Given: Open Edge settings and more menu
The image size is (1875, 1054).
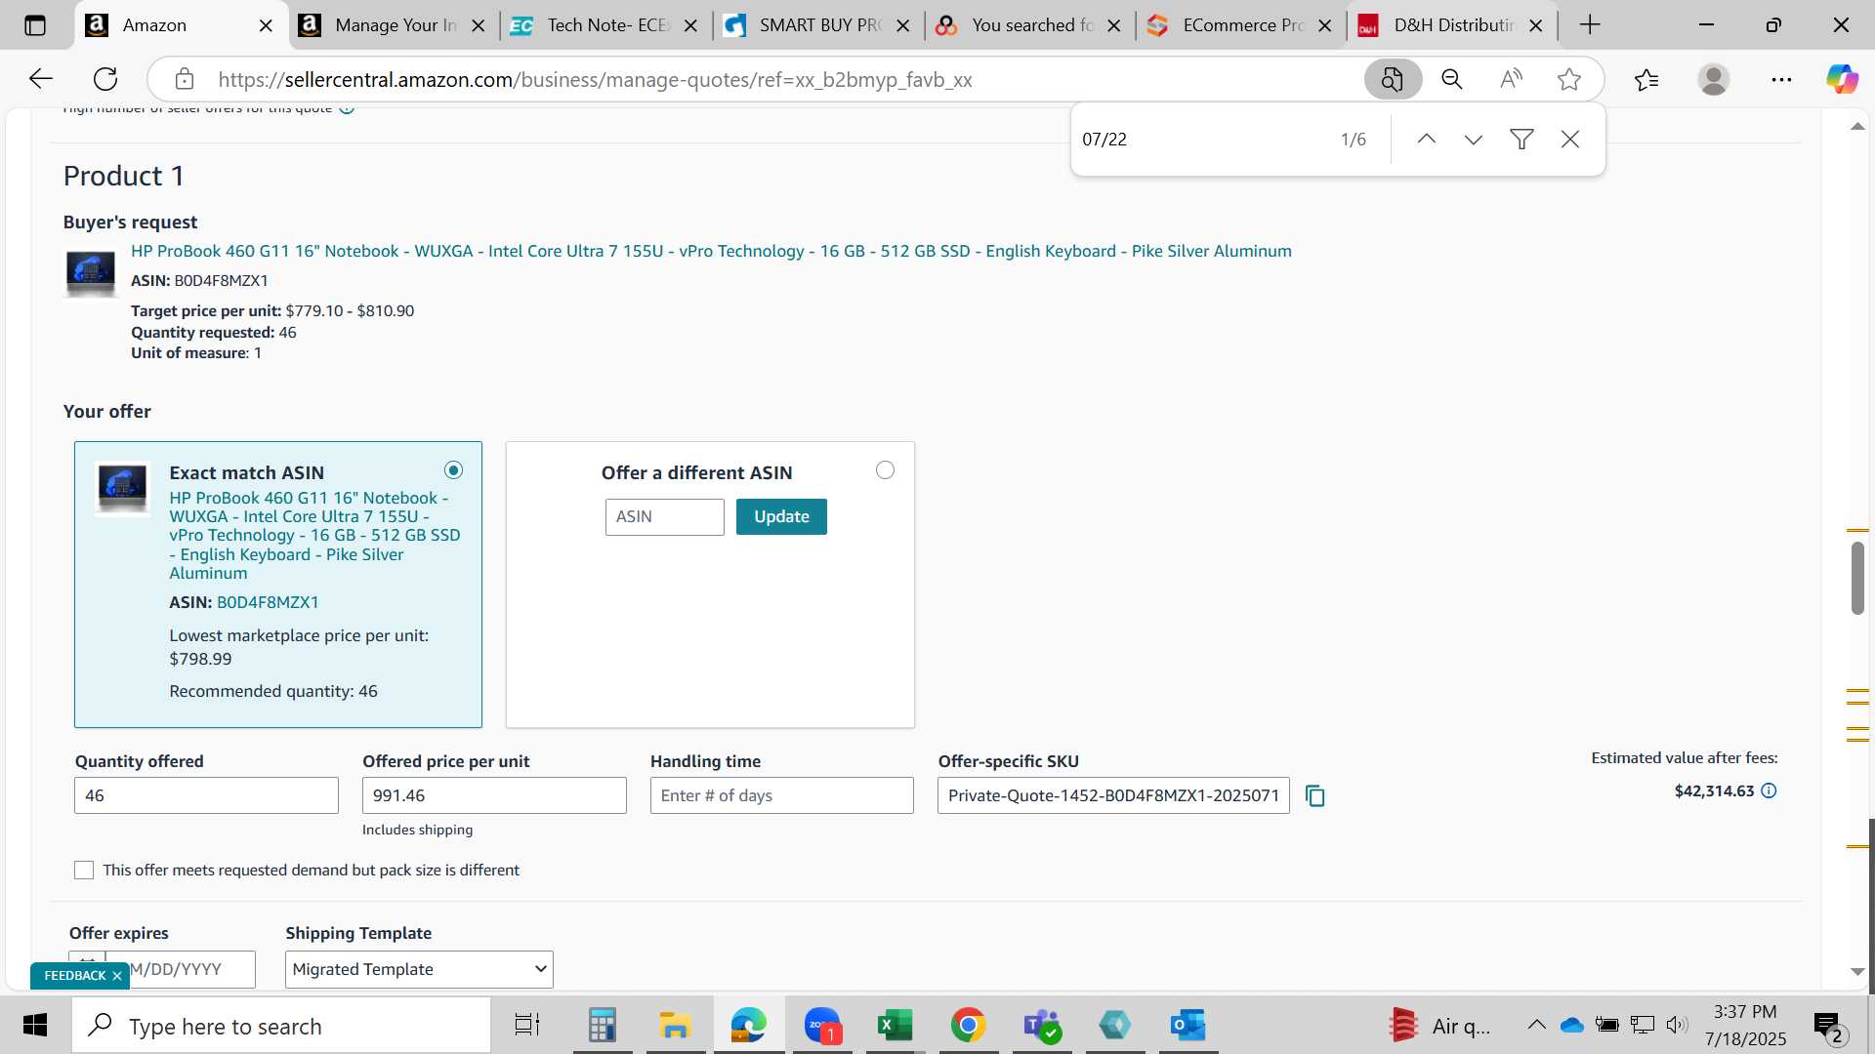Looking at the screenshot, I should [x=1781, y=79].
